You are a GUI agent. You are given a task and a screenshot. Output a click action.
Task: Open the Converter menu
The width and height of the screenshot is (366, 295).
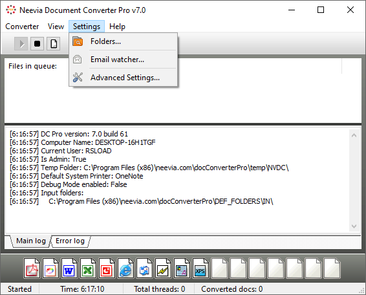[22, 27]
